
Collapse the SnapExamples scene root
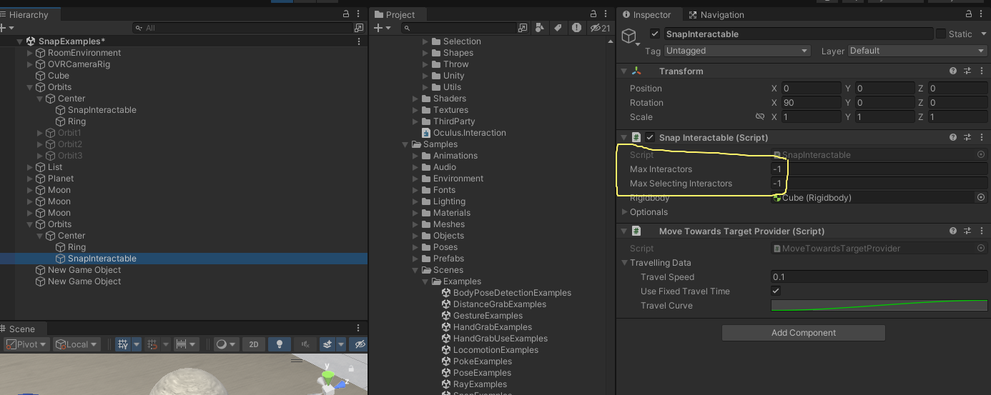click(x=20, y=41)
